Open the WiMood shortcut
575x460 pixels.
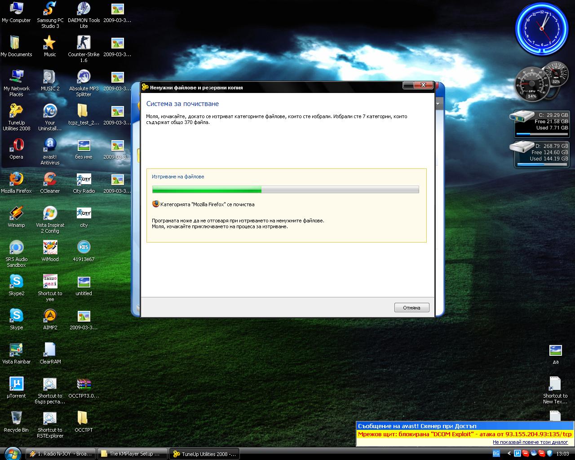coord(50,252)
